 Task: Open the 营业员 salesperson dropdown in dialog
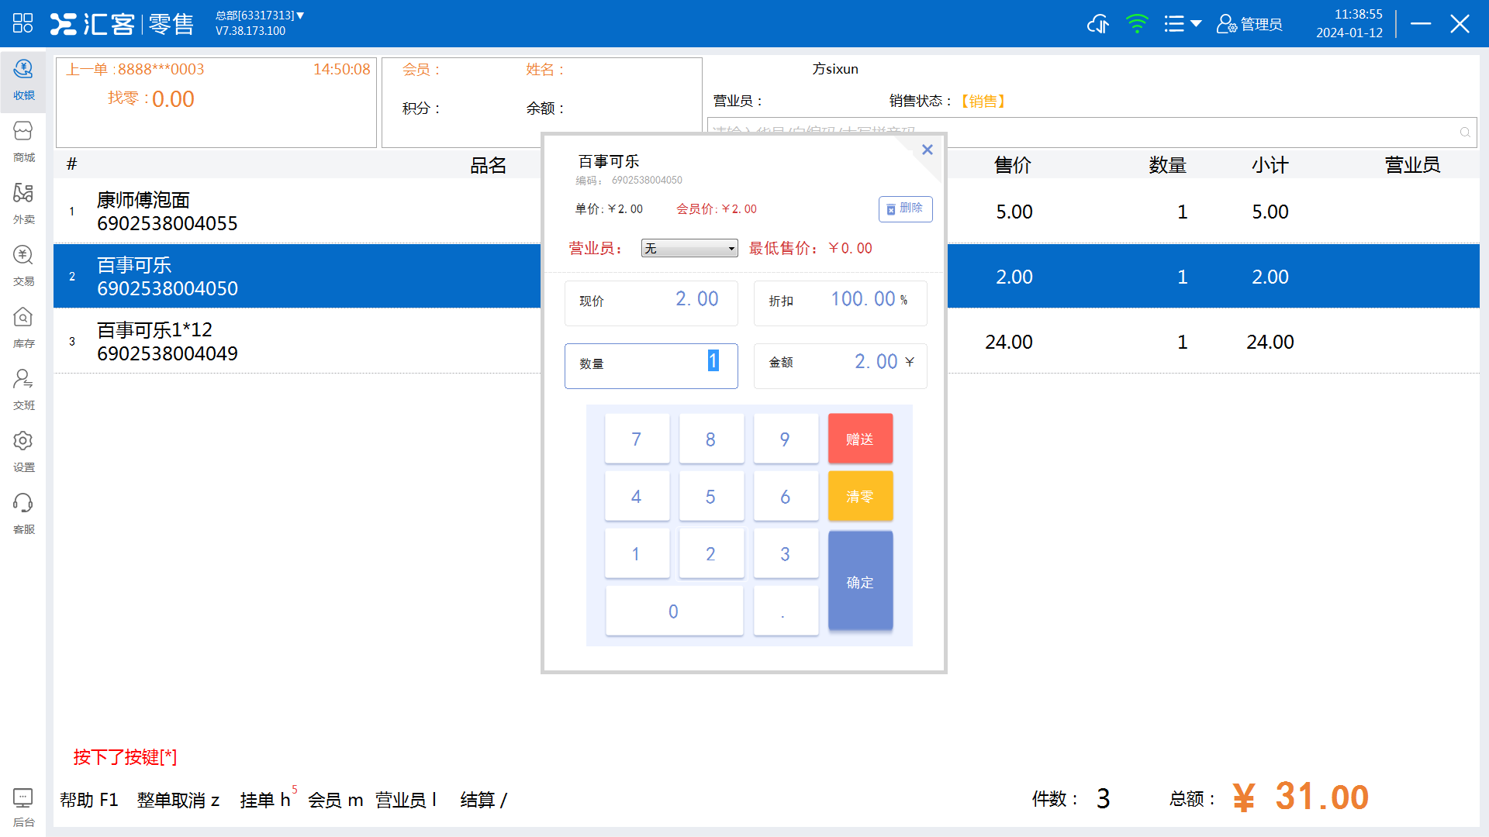click(689, 248)
